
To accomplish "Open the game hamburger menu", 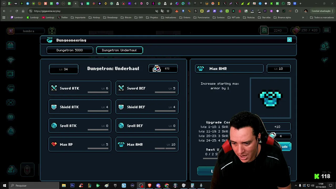I will click(326, 30).
